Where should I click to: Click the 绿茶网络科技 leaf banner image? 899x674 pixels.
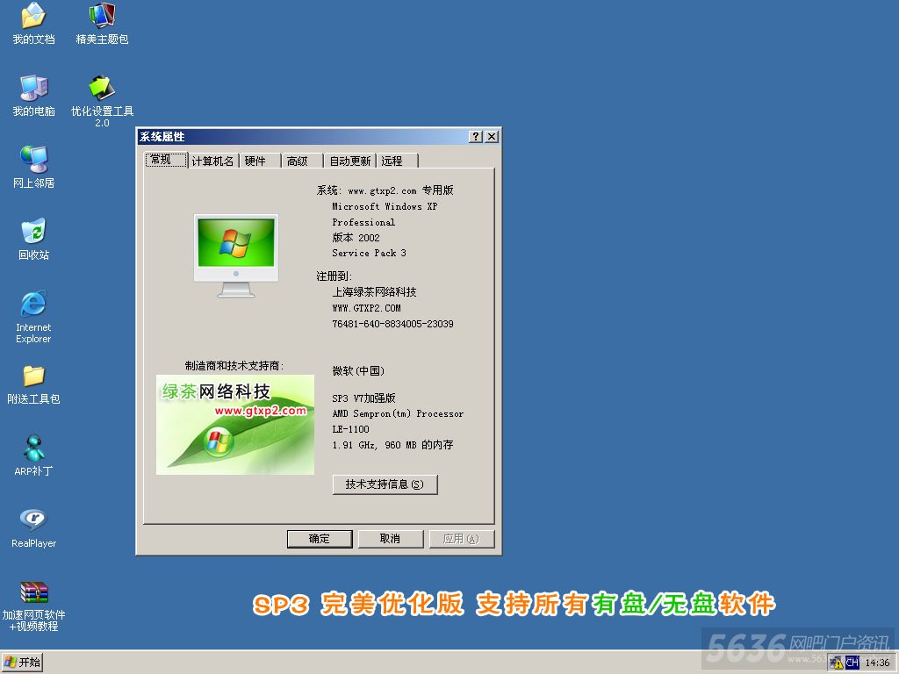pyautogui.click(x=235, y=425)
